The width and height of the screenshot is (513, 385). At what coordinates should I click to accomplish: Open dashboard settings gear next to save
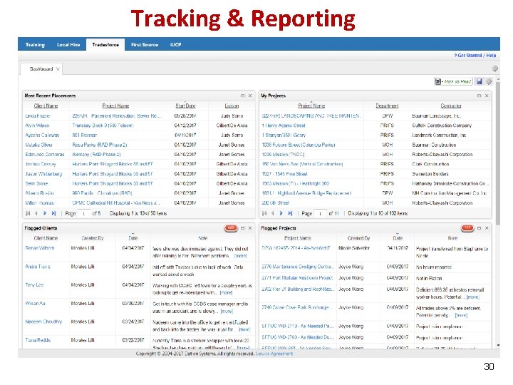[489, 81]
